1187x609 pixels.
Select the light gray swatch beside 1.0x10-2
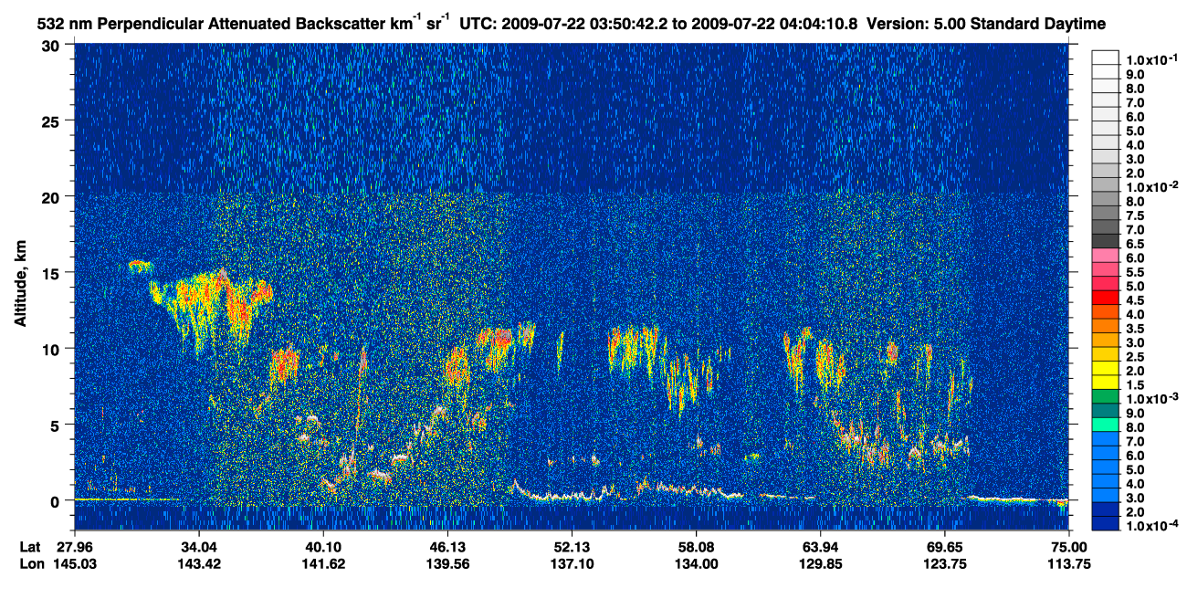click(1105, 185)
